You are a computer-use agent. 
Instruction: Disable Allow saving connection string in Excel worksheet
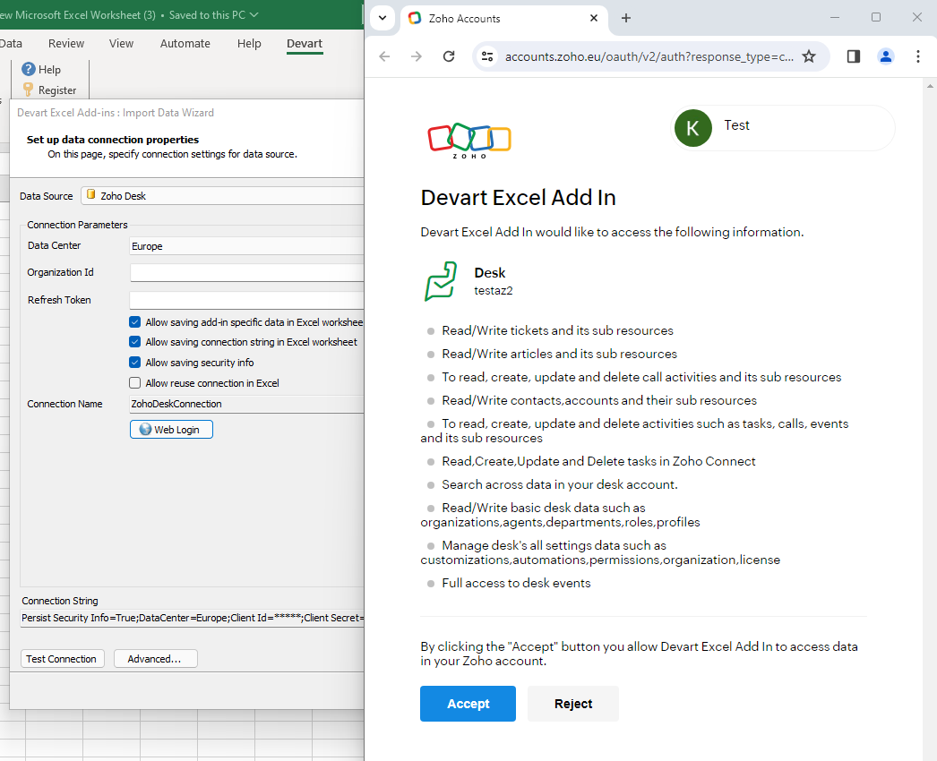[x=135, y=341]
